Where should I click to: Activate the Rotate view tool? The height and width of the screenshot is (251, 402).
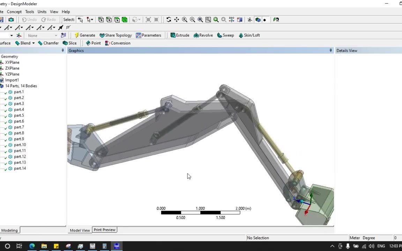[x=169, y=20]
